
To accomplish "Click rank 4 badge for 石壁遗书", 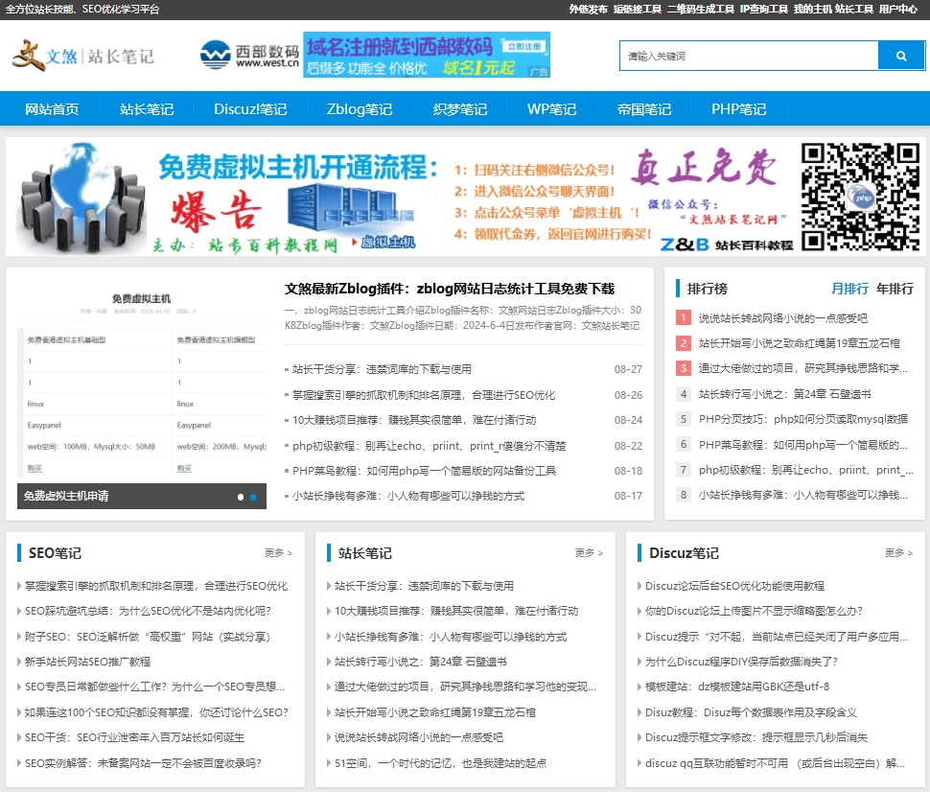I will coord(684,394).
